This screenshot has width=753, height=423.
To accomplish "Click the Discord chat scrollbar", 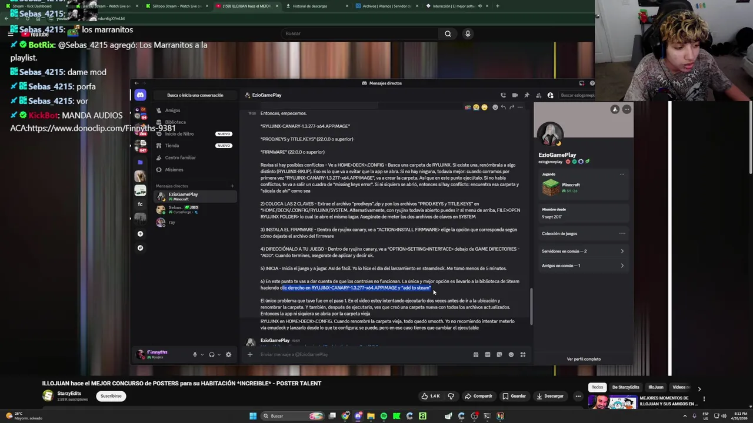I will 531,305.
